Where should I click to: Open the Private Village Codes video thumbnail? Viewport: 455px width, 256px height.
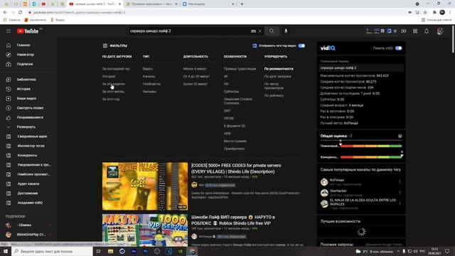coord(145,186)
